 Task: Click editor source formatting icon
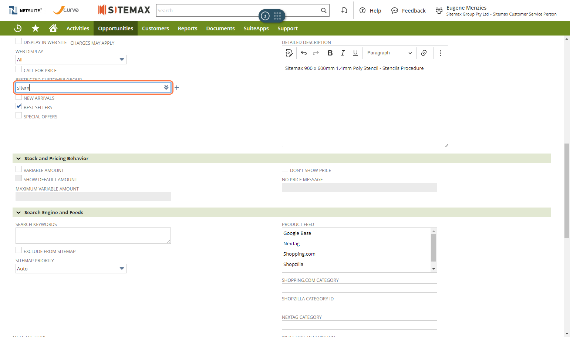pos(289,53)
